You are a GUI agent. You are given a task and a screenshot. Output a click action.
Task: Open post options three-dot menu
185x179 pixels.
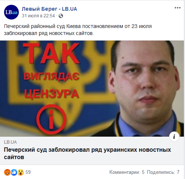click(178, 8)
